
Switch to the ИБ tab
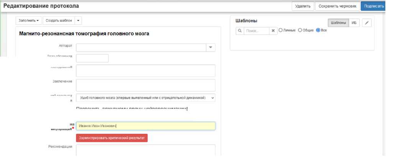(354, 23)
